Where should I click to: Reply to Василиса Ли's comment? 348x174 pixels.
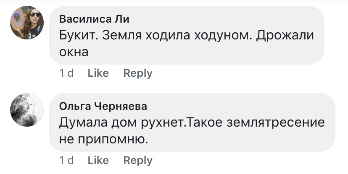click(x=137, y=73)
